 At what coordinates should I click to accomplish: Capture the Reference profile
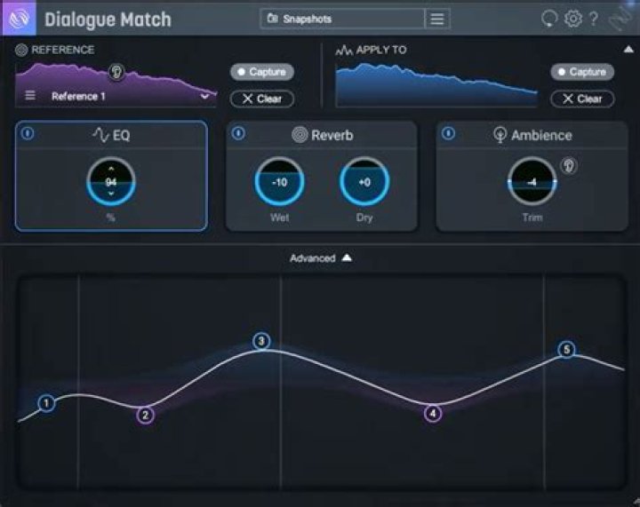262,72
